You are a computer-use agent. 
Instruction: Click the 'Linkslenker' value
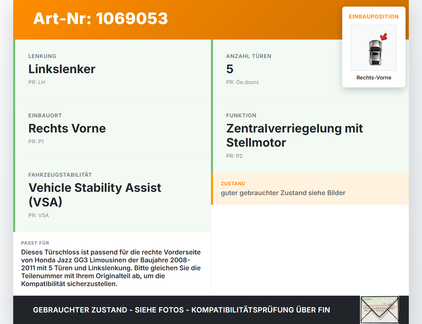pos(62,69)
